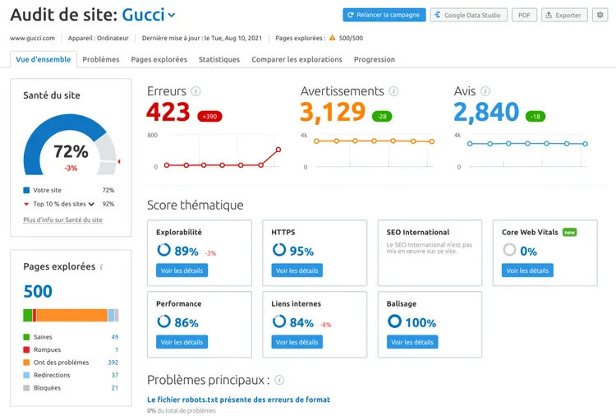Click the green Saines legend swatch
The image size is (616, 416).
pyautogui.click(x=26, y=337)
